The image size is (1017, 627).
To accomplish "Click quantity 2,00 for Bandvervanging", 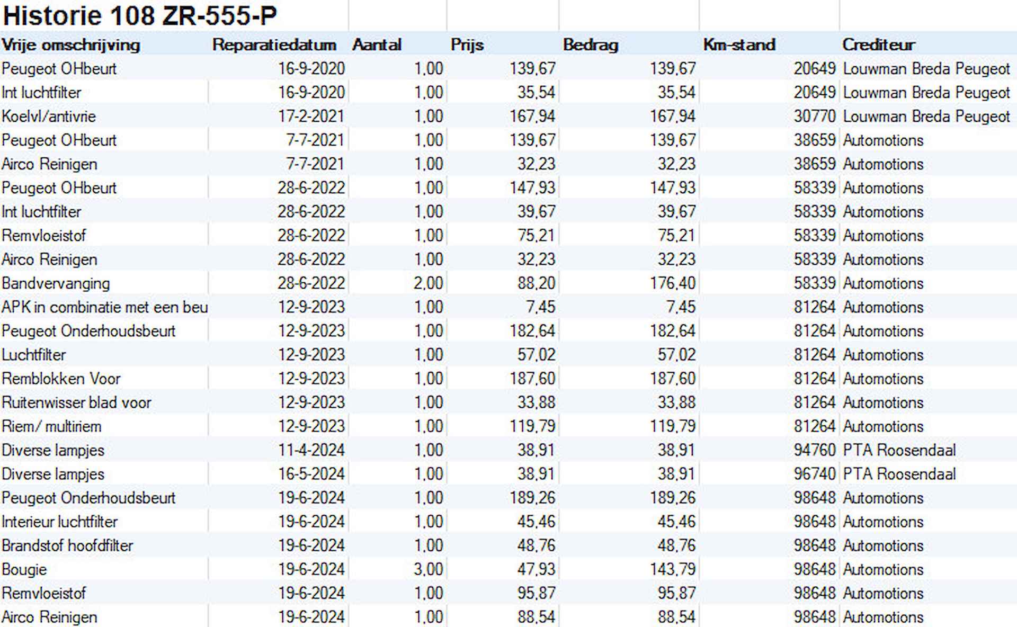I will (428, 283).
